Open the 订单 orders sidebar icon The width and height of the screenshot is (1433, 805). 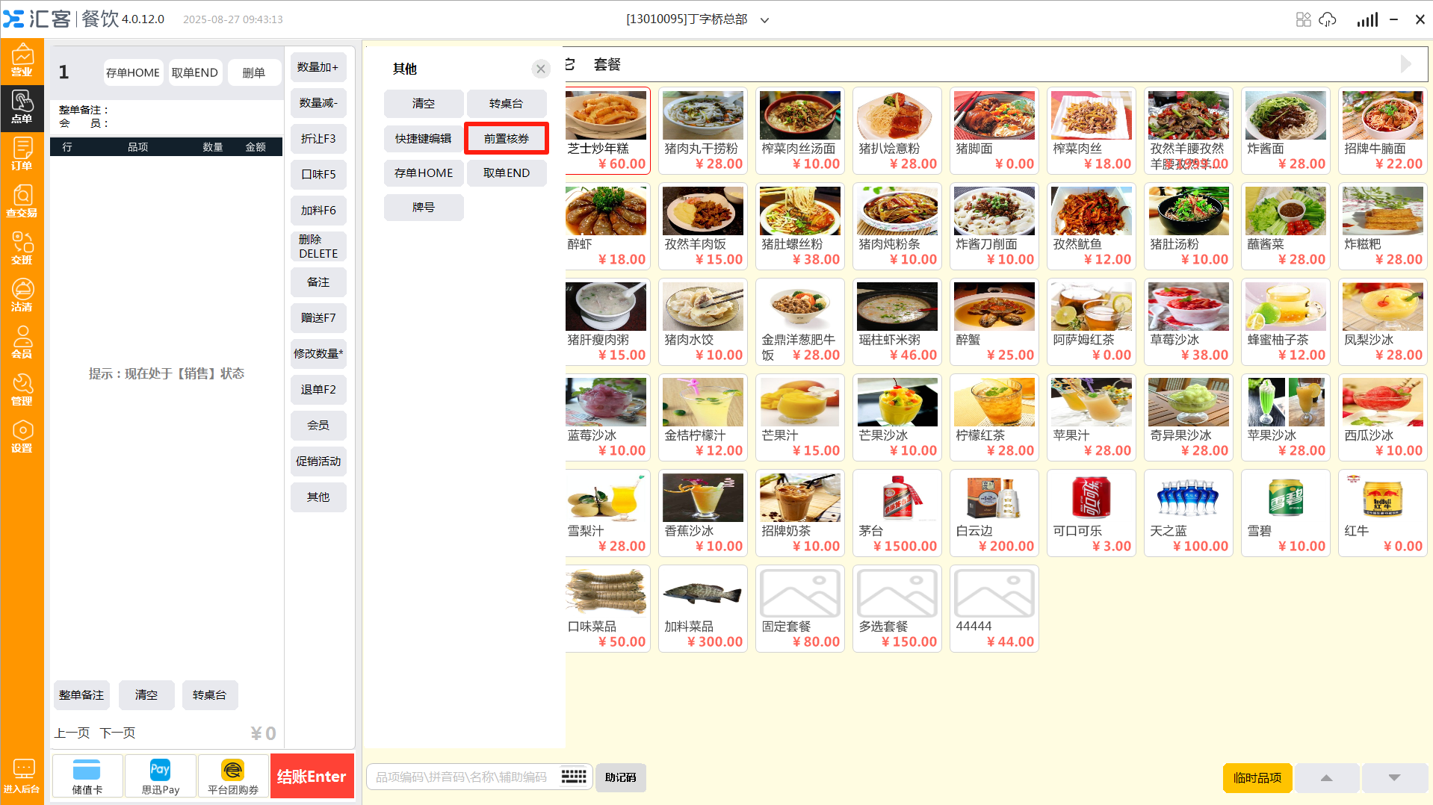[22, 155]
